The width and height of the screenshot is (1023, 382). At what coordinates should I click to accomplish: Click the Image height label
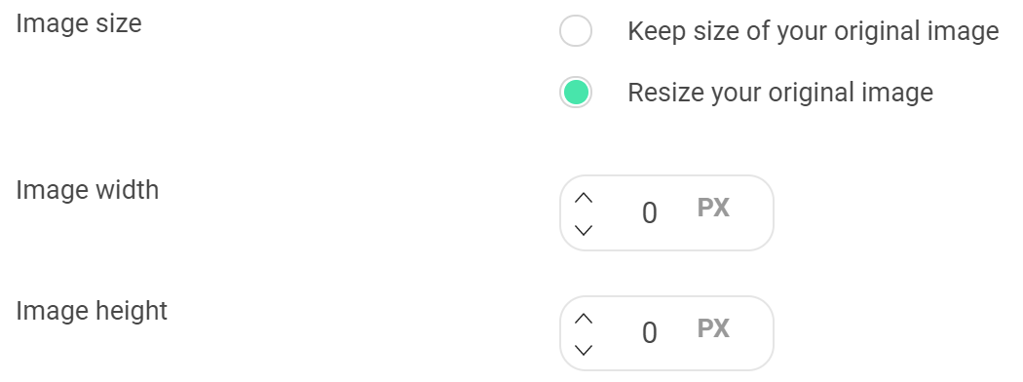[x=92, y=311]
